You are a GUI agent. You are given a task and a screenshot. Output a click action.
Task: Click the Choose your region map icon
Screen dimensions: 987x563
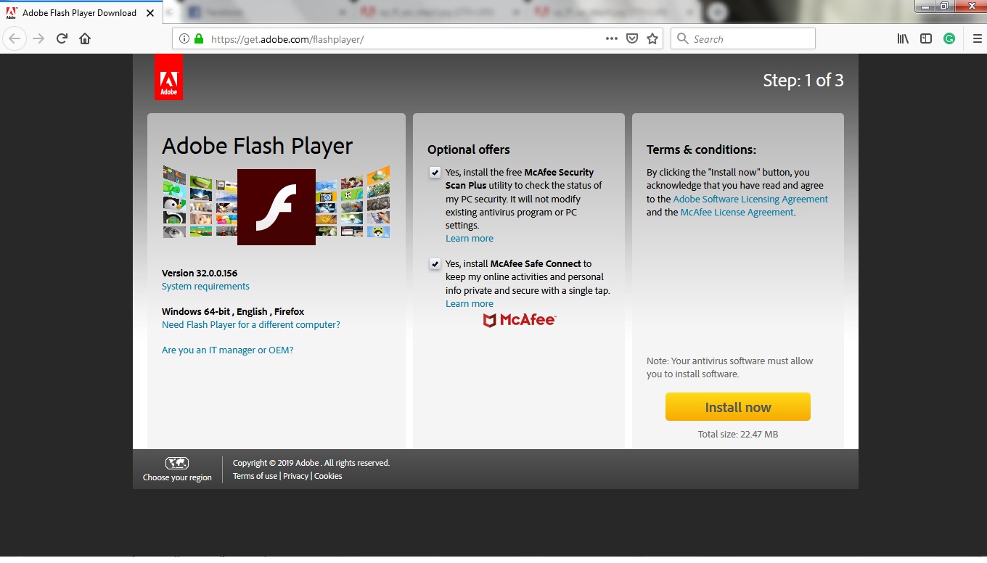click(x=177, y=463)
